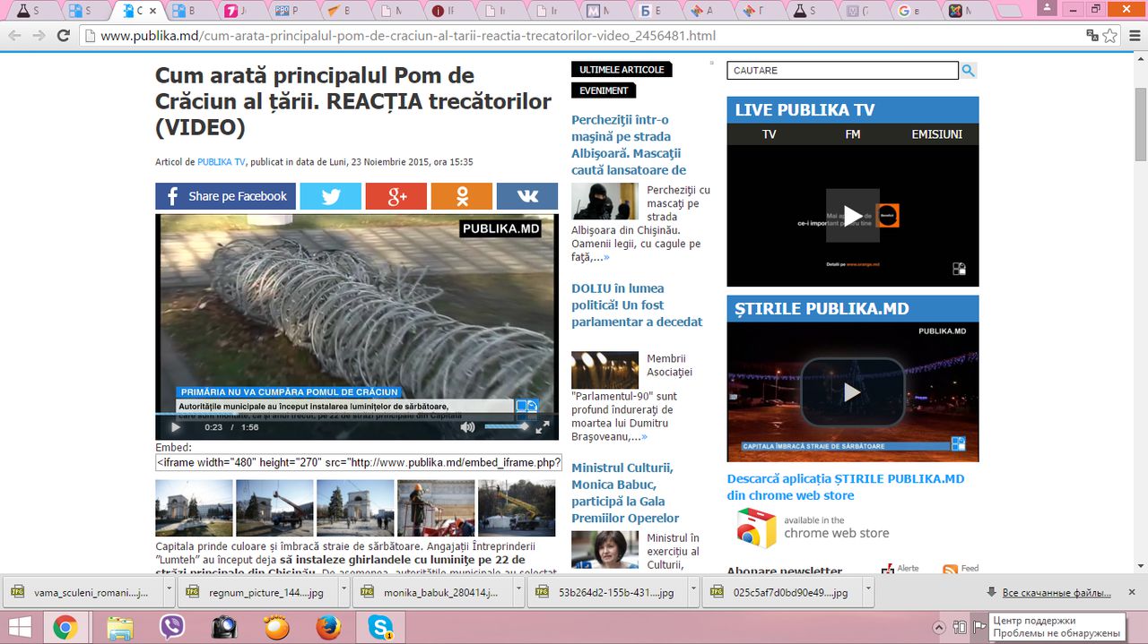The width and height of the screenshot is (1148, 644).
Task: Click the browser back arrow
Action: [14, 36]
